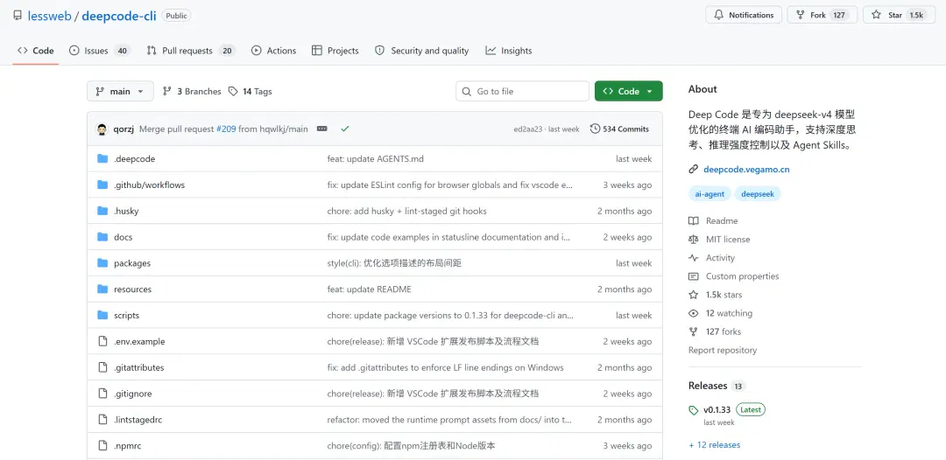Screen dimensions: 946x460
Task: Open the Pull requests tab
Action: pos(191,51)
